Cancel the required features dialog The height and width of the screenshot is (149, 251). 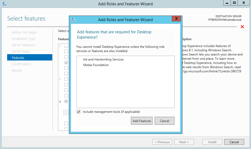tap(164, 121)
